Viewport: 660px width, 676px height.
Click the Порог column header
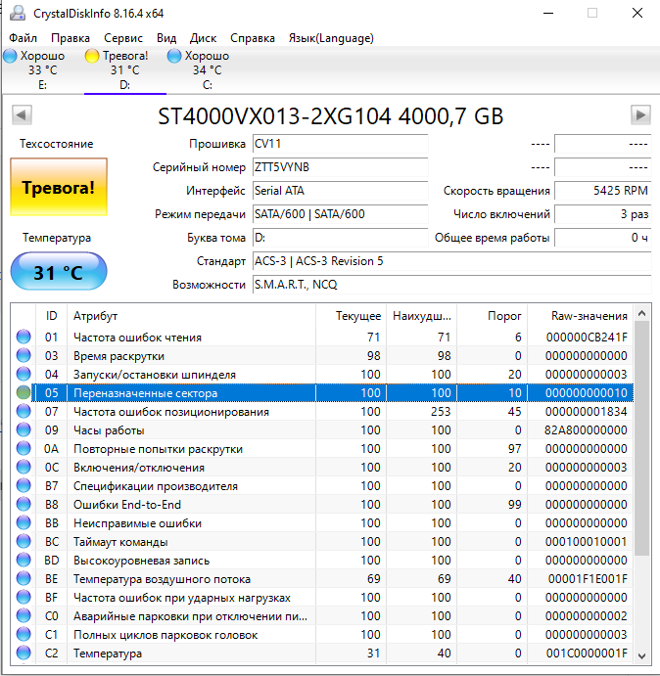(x=493, y=316)
